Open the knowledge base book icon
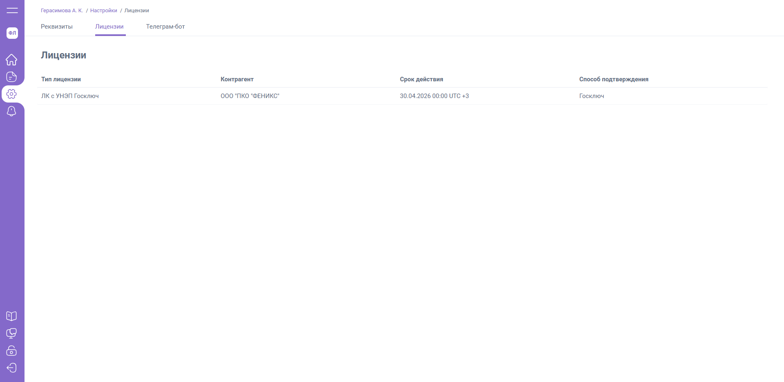This screenshot has height=382, width=784. [11, 316]
